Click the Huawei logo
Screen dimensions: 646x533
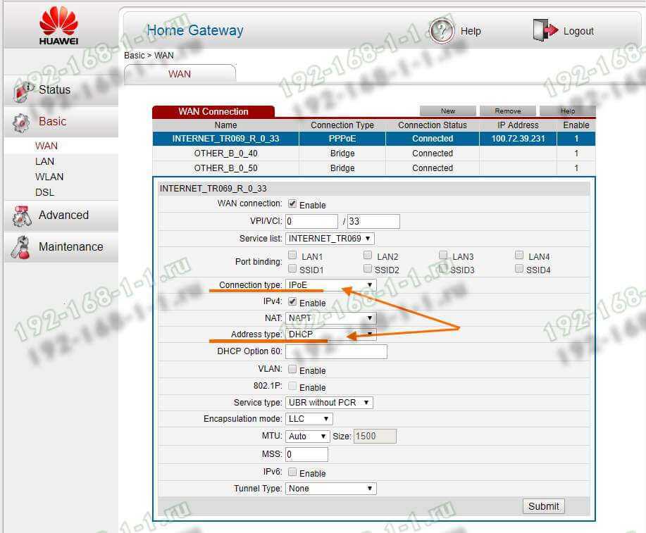pos(59,25)
